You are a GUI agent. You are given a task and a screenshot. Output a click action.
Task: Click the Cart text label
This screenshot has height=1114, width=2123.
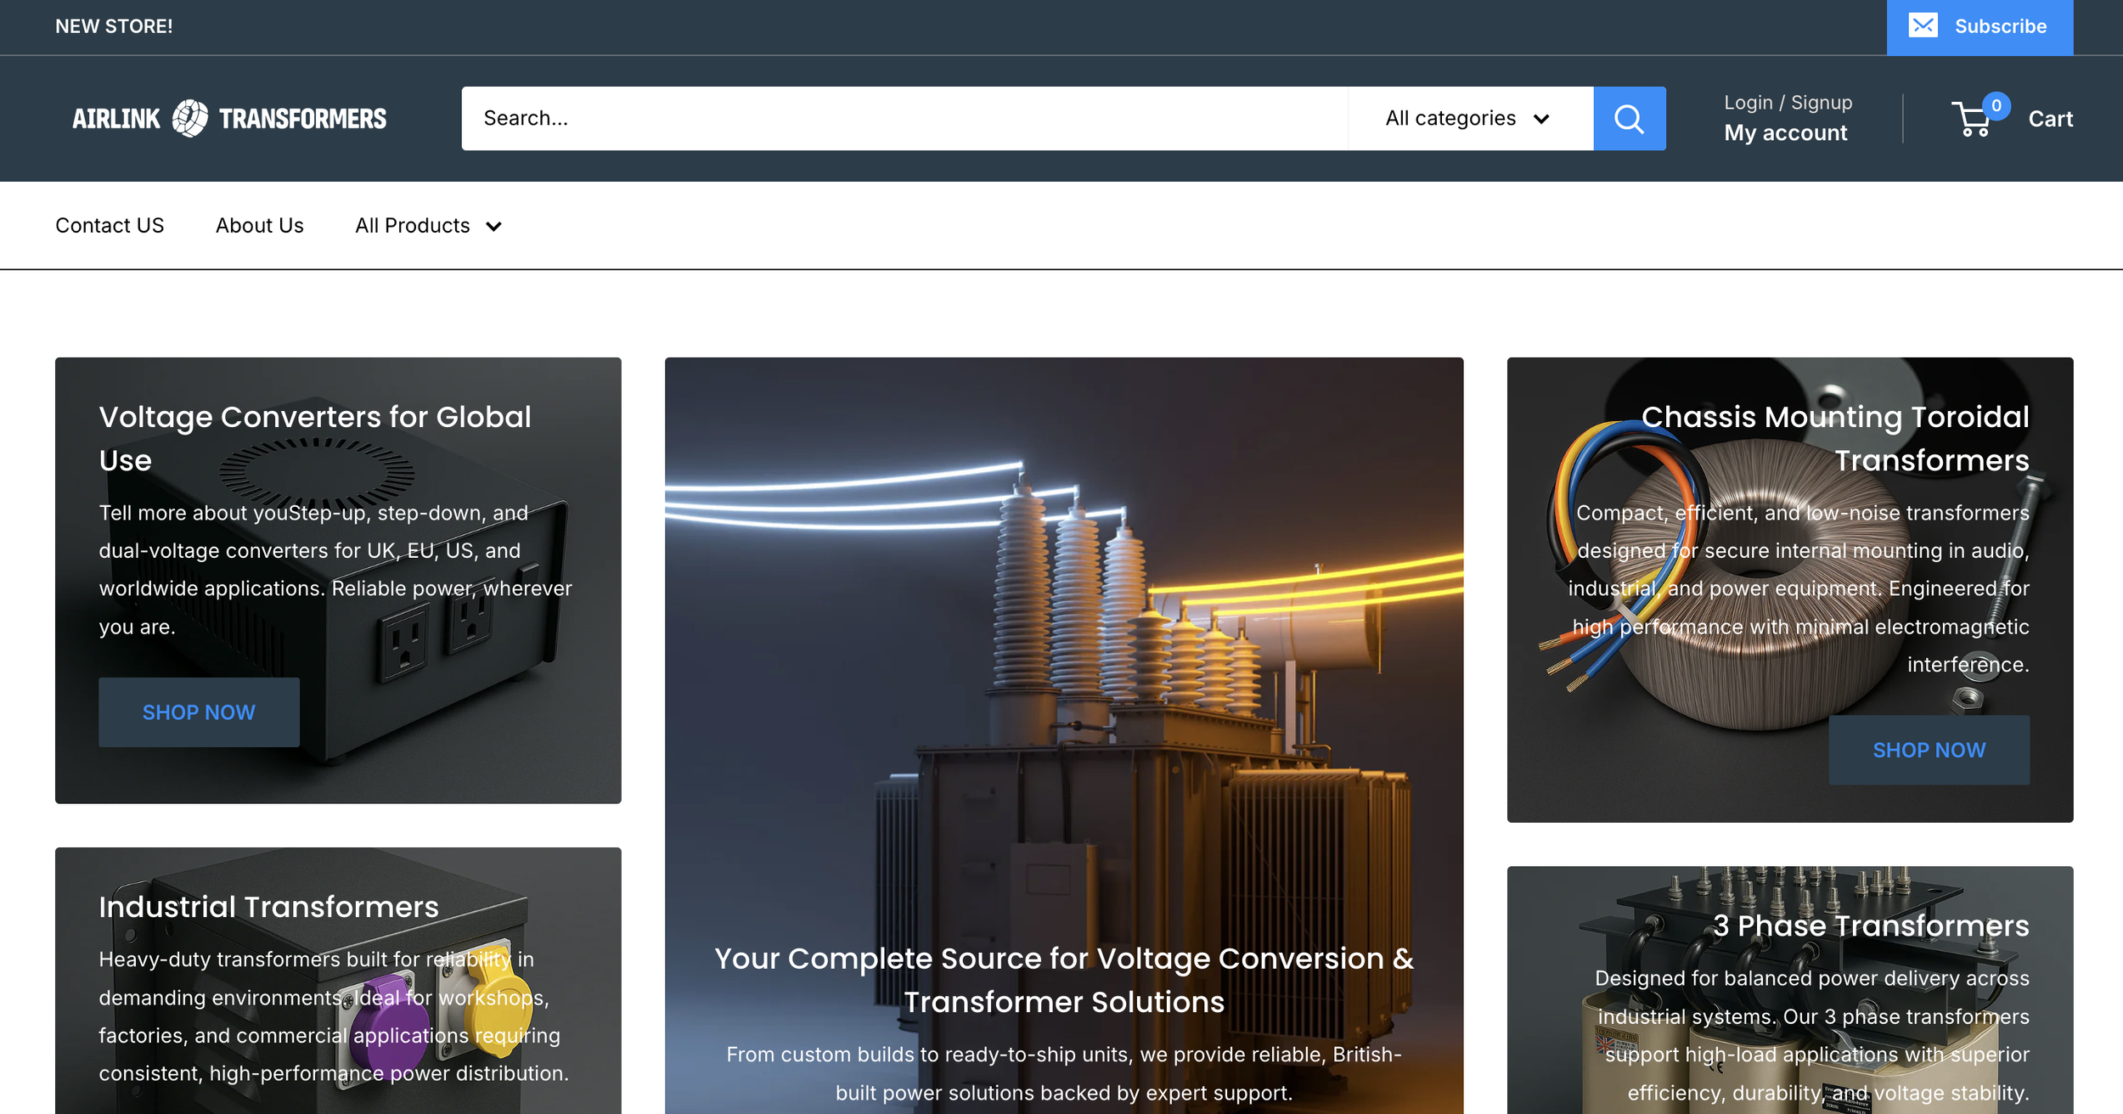tap(2050, 120)
